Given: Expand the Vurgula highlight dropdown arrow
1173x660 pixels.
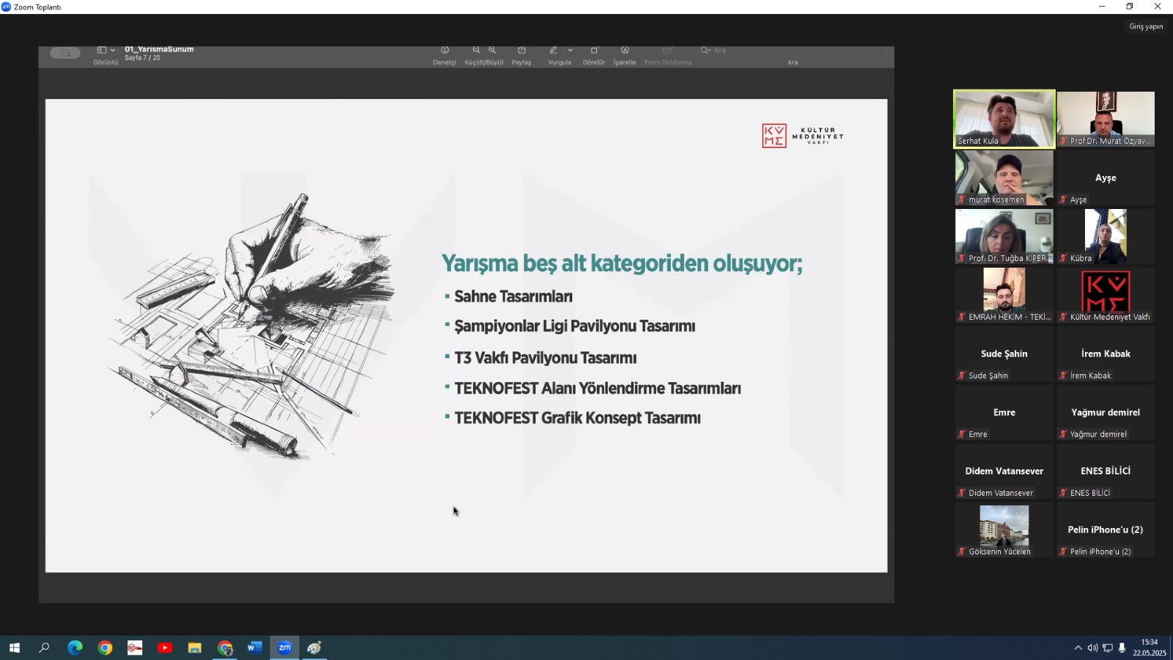Looking at the screenshot, I should (x=570, y=51).
